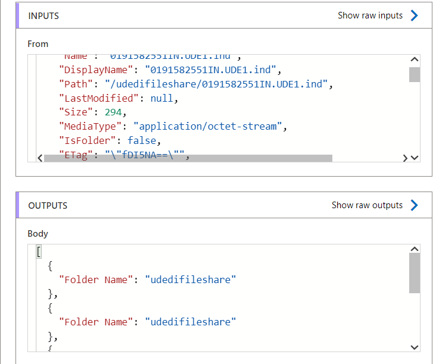Select the OUTPUTS section header
Image resolution: width=436 pixels, height=364 pixels.
click(48, 205)
